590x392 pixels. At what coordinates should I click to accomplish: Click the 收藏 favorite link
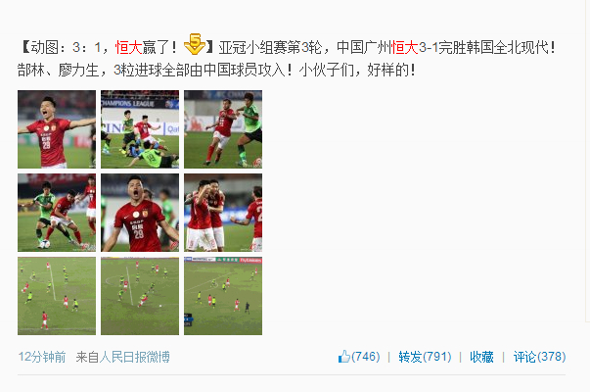click(x=481, y=357)
